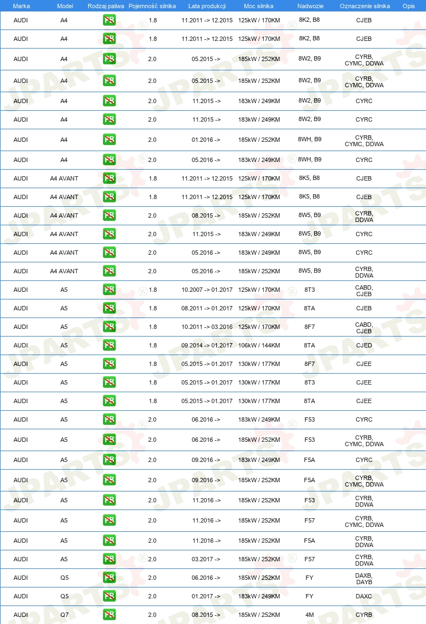Image resolution: width=426 pixels, height=624 pixels.
Task: Click fuel icon in A5 CJEE 8F7 row
Action: (x=109, y=364)
